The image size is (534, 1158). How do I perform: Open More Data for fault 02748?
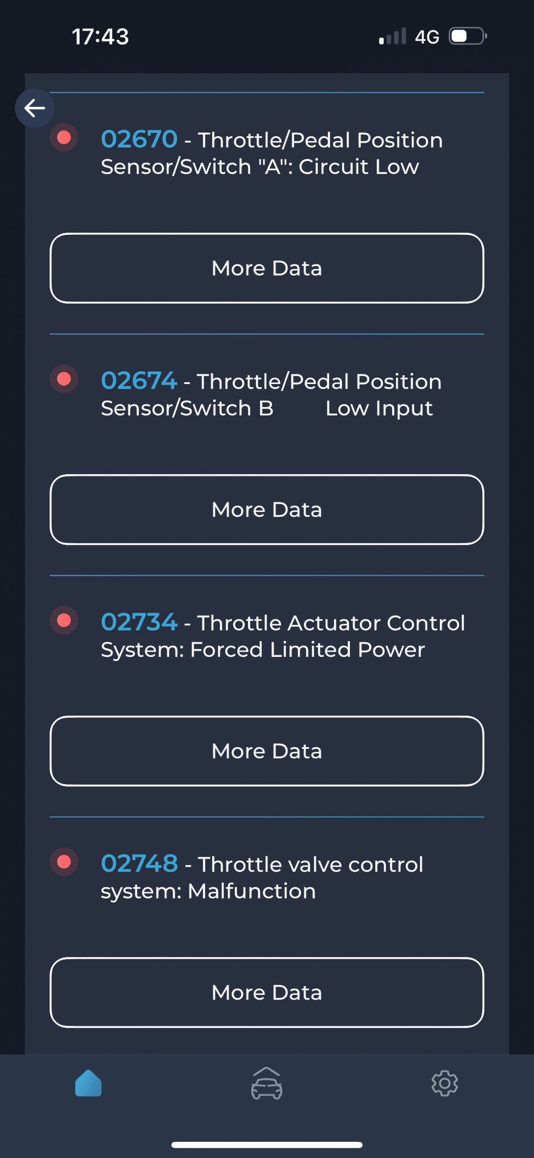click(267, 992)
